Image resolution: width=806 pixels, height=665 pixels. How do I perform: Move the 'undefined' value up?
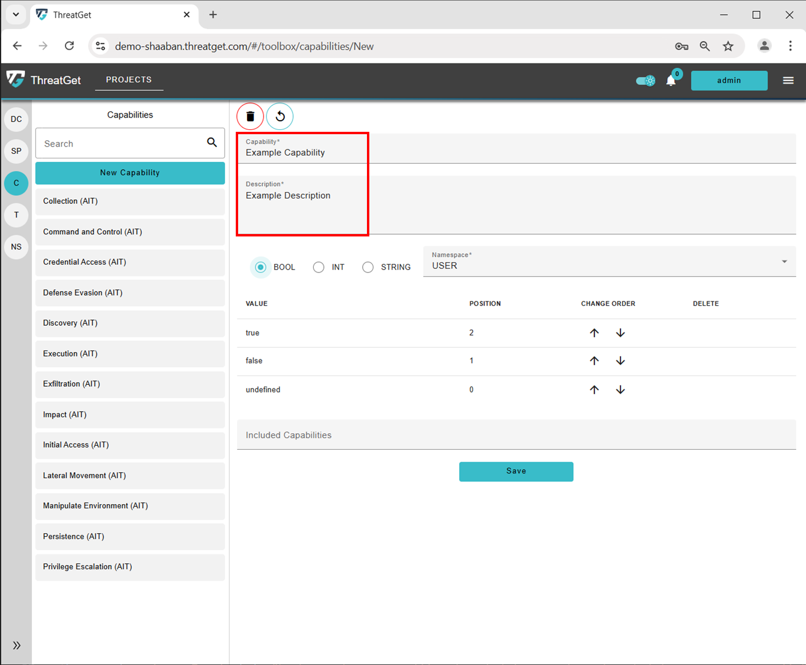click(594, 390)
